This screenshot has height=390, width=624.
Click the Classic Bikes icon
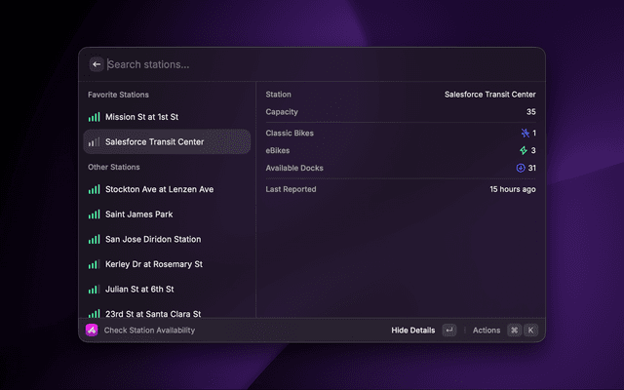pos(525,133)
